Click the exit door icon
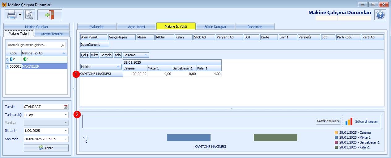The height and width of the screenshot is (158, 391). pos(49,14)
